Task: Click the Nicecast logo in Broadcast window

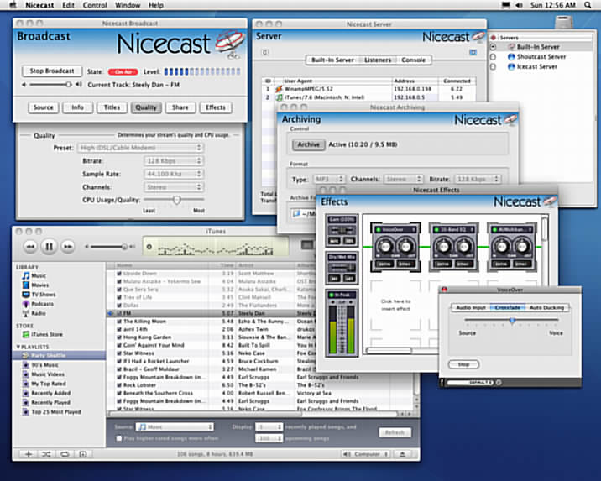Action: 180,44
